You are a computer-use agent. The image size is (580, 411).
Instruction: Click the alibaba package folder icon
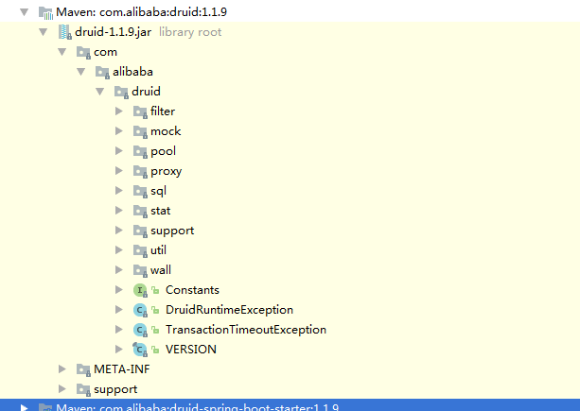[102, 73]
